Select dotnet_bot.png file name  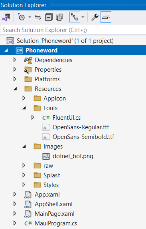tap(73, 156)
